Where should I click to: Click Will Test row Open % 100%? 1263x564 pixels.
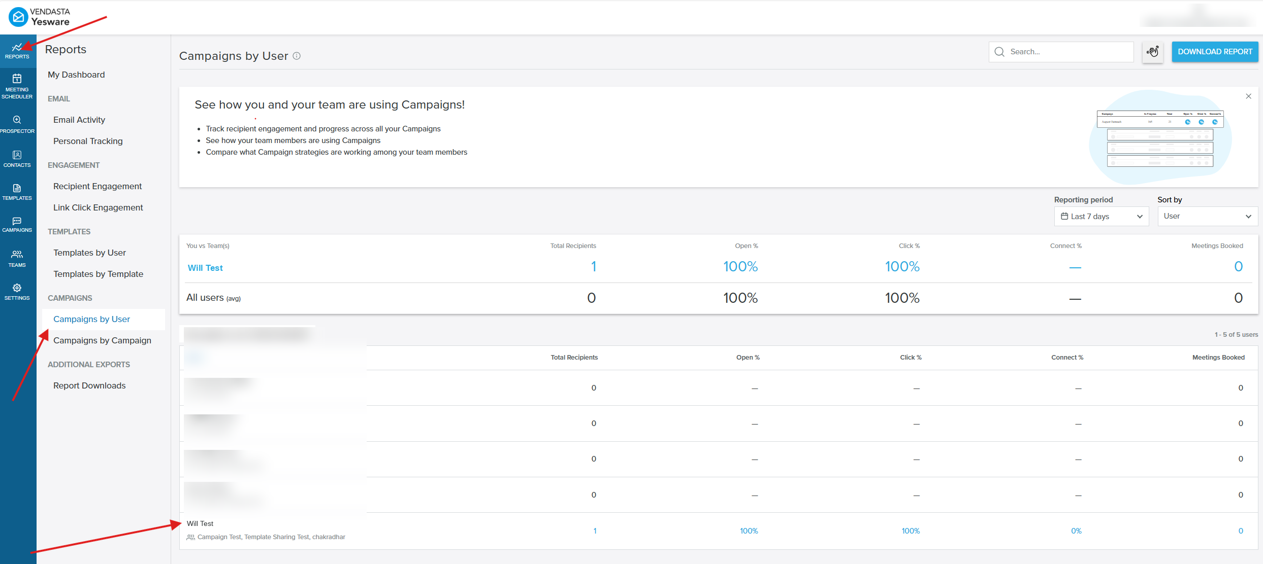(749, 531)
